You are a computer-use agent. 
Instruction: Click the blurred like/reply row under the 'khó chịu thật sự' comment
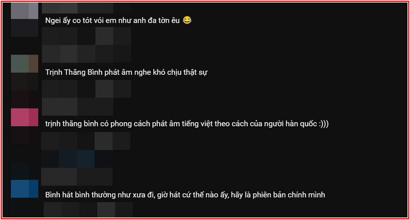point(86,89)
